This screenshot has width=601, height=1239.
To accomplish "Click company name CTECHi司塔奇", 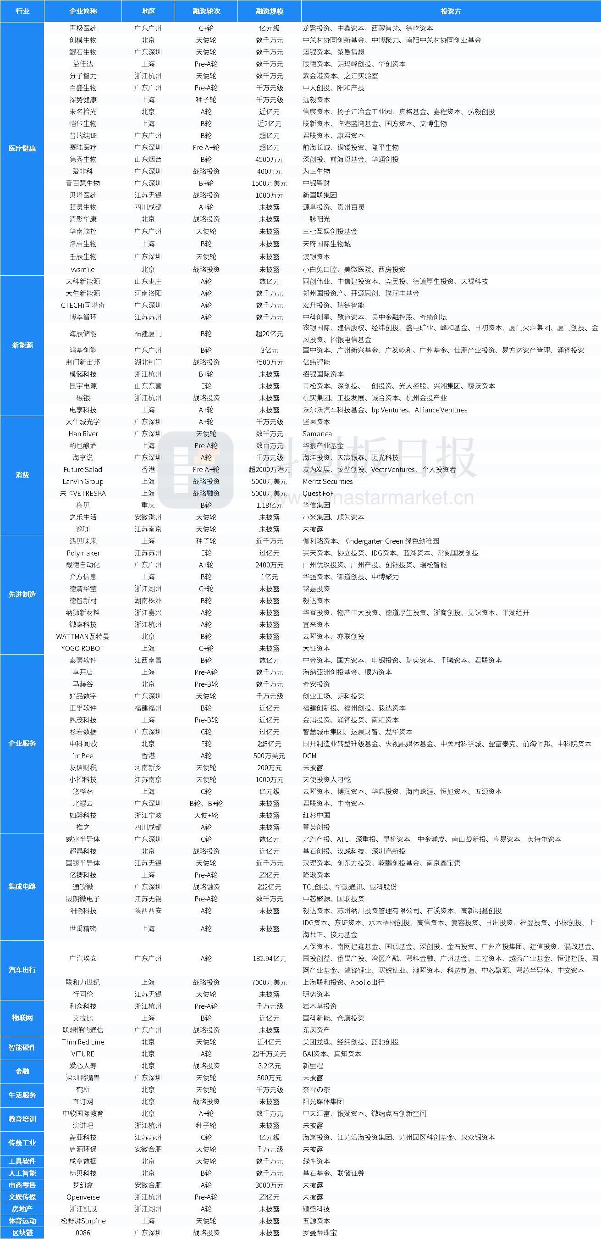I will tap(83, 306).
